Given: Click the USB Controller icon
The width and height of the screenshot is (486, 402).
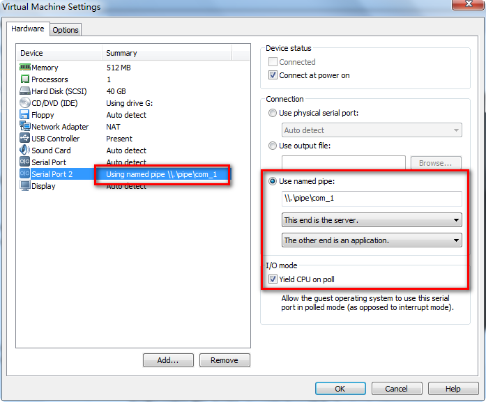Looking at the screenshot, I should (25, 138).
